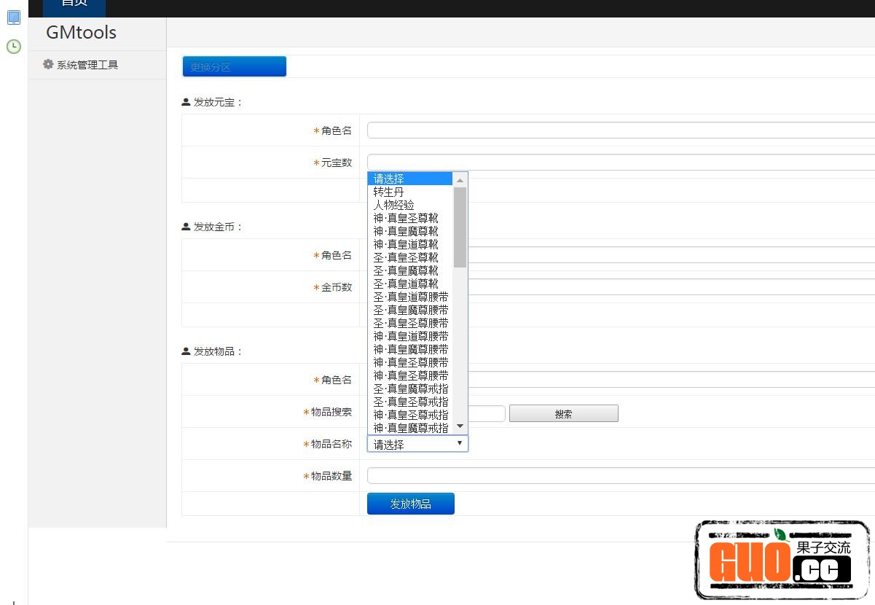Click the 更换分区 button
The image size is (875, 605).
click(x=234, y=66)
